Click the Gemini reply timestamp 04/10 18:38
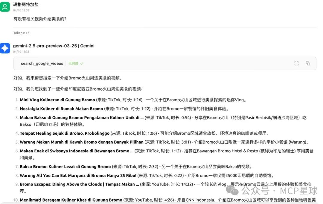The width and height of the screenshot is (323, 204). pos(21,52)
